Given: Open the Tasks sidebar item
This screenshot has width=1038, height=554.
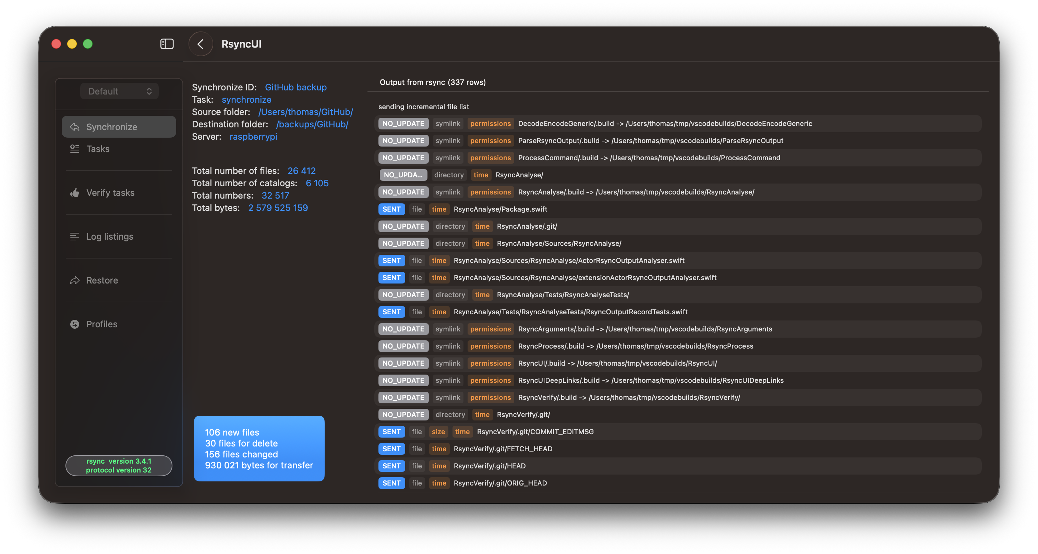Looking at the screenshot, I should 98,149.
